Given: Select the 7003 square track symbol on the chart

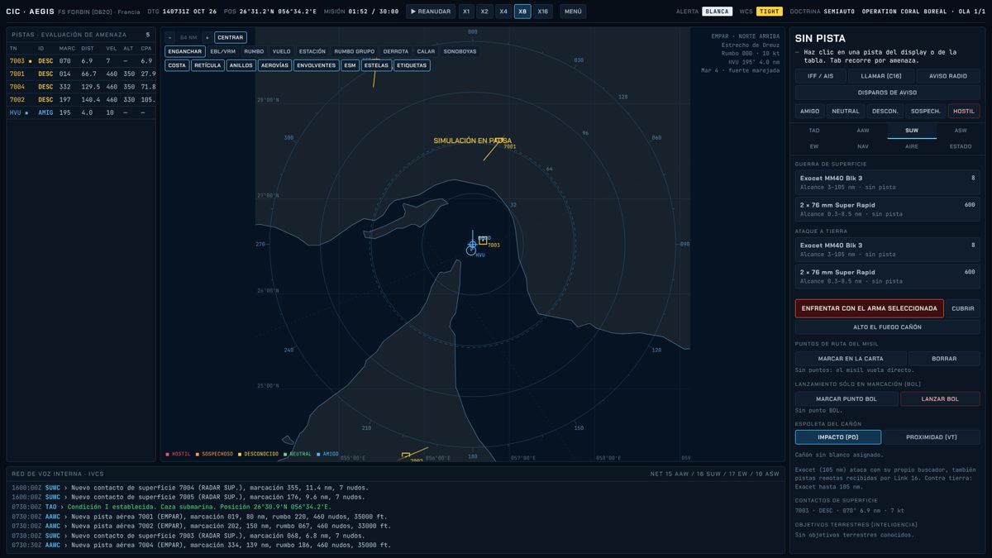Looking at the screenshot, I should pos(483,241).
